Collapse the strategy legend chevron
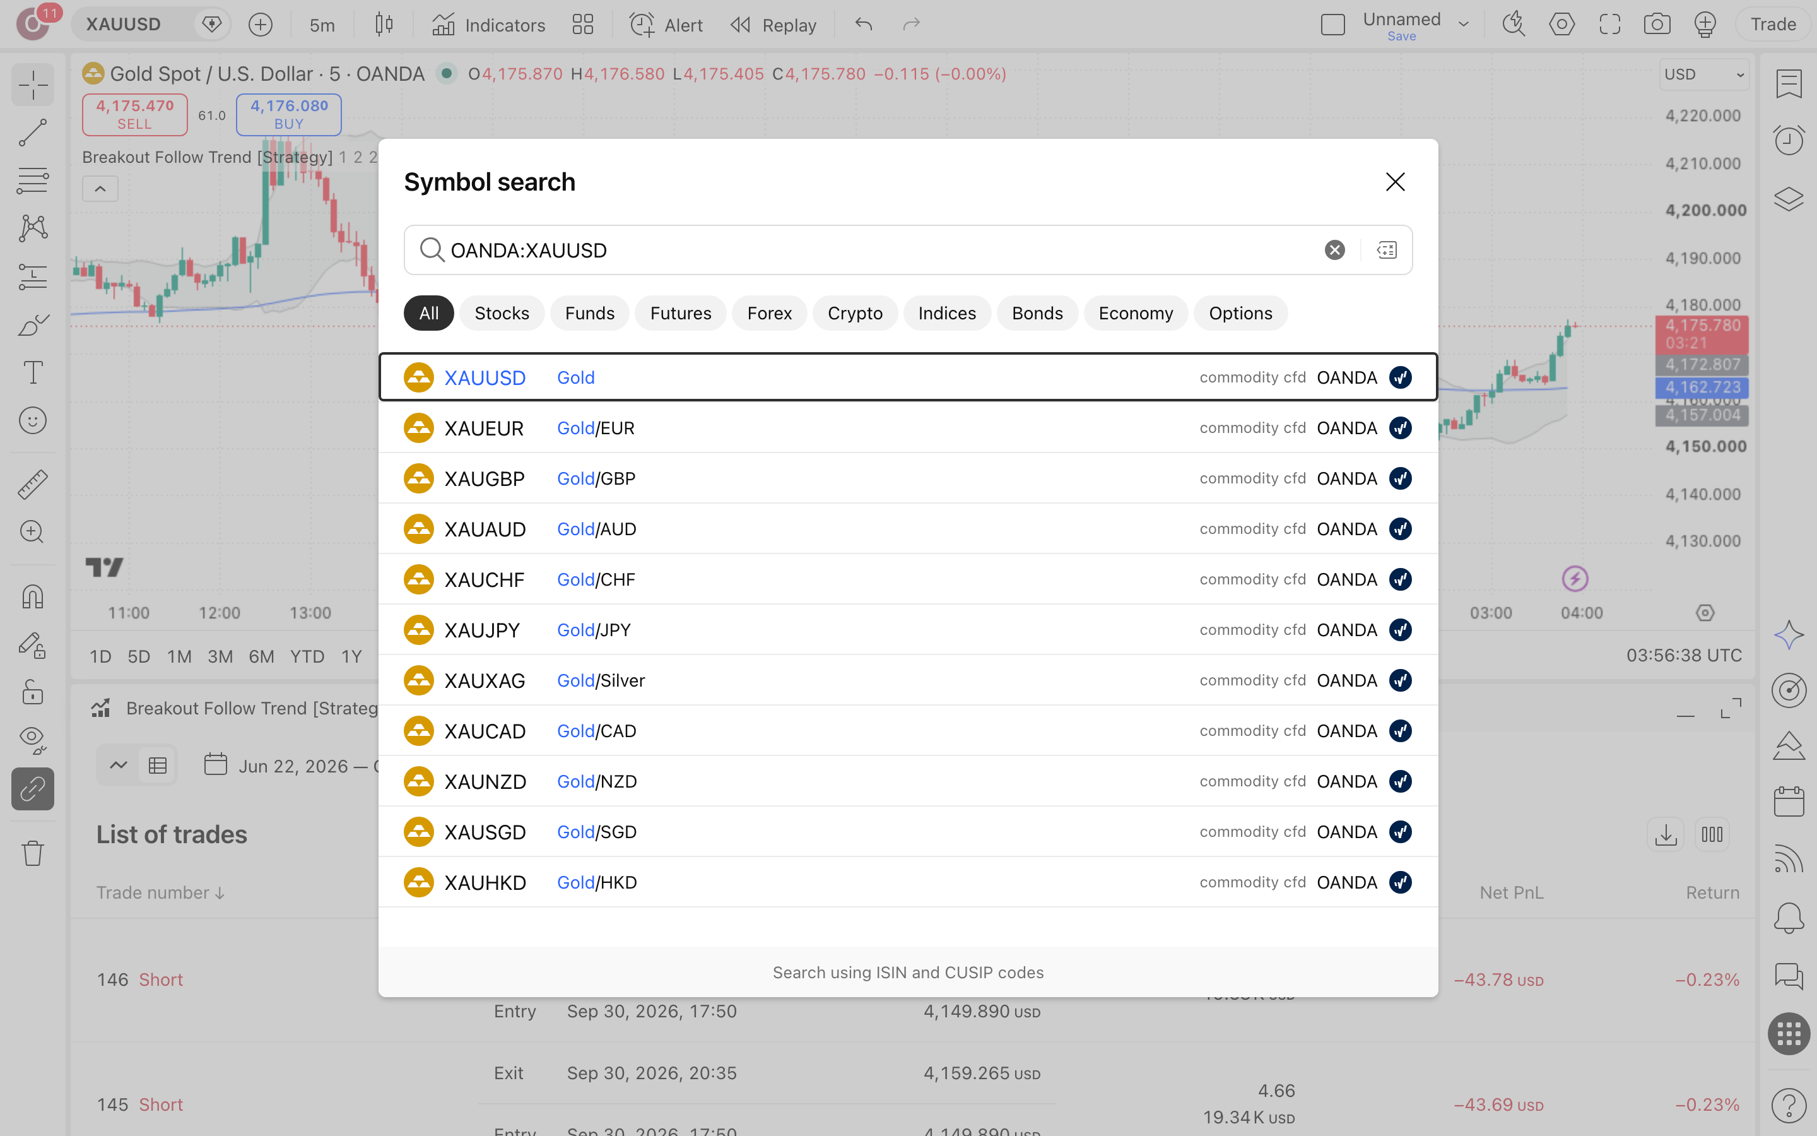Screen dimensions: 1817x1136 tap(100, 189)
